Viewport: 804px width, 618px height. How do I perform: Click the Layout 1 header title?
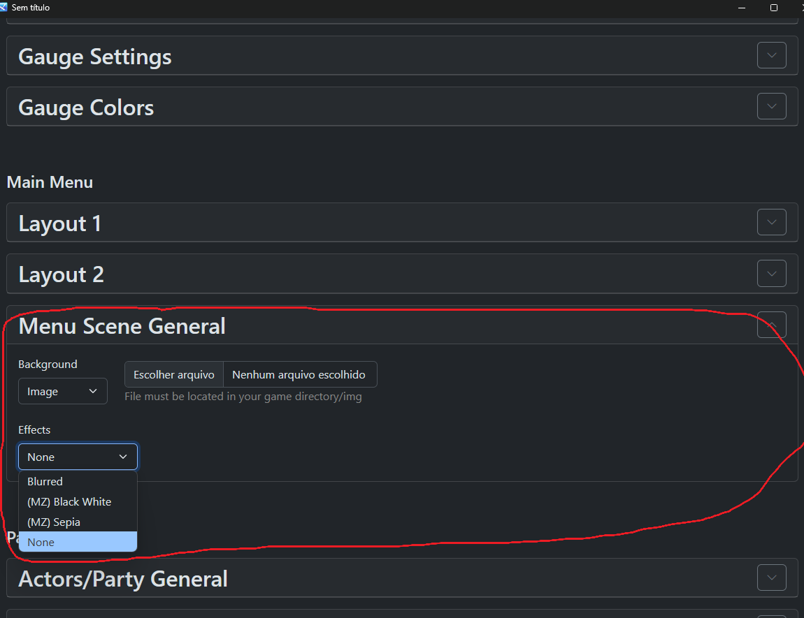(x=60, y=223)
